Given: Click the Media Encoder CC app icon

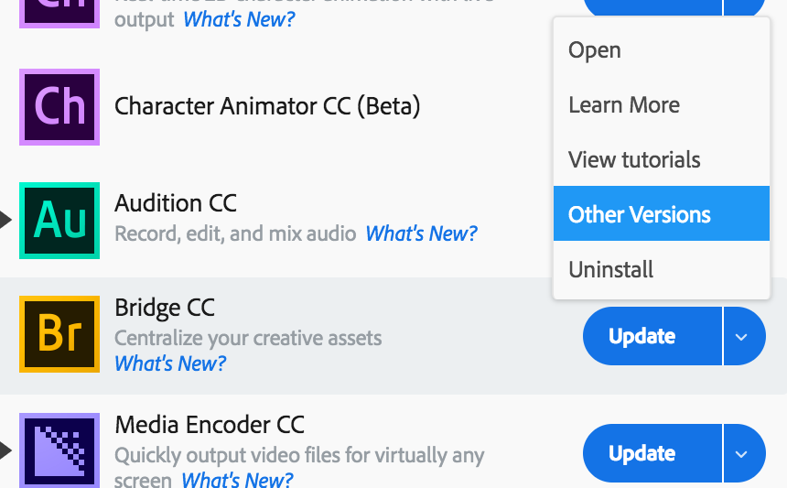Looking at the screenshot, I should point(59,450).
